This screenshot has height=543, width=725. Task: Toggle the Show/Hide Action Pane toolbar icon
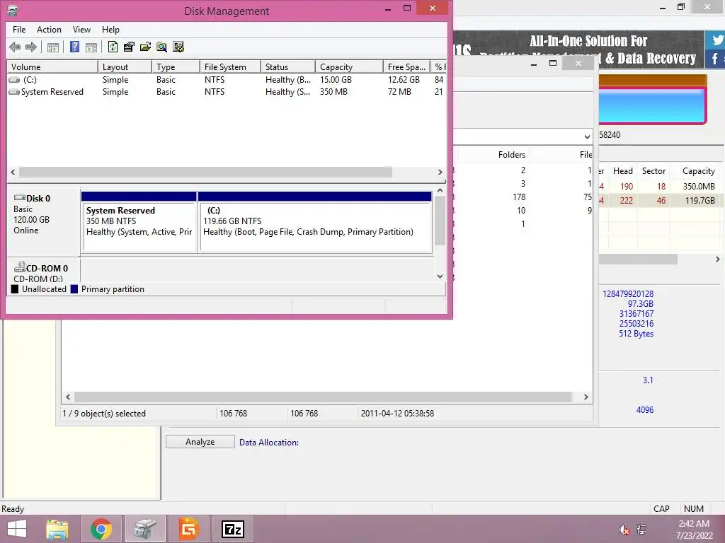(x=91, y=47)
